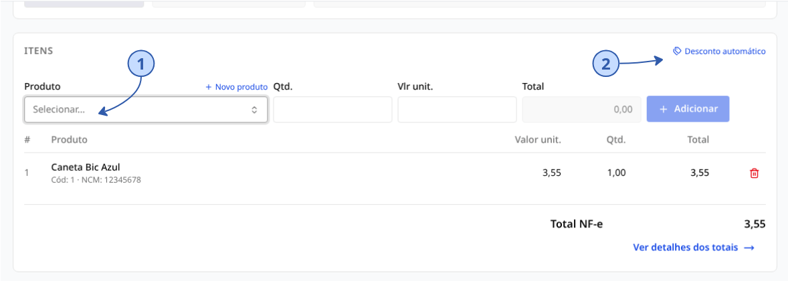Click the item's quantity 1,00 cell
Viewport: 788px width, 281px height.
tap(616, 173)
